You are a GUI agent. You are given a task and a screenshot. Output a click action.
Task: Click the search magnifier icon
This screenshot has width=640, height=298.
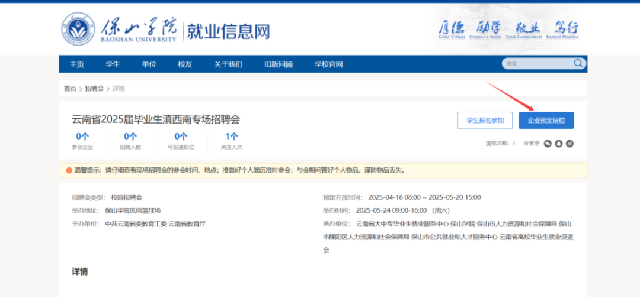click(x=578, y=63)
